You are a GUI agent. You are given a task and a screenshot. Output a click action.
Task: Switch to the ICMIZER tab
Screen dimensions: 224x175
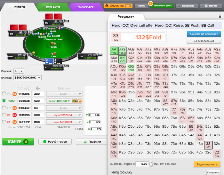click(19, 7)
